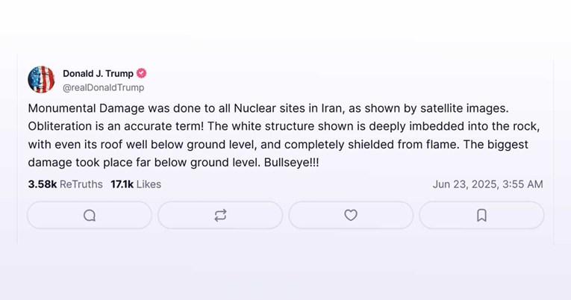Open Donald J. Trump's profile avatar
The image size is (571, 300).
(x=41, y=79)
